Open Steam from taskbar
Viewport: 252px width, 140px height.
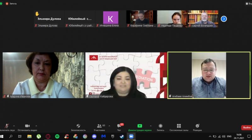(x=122, y=137)
